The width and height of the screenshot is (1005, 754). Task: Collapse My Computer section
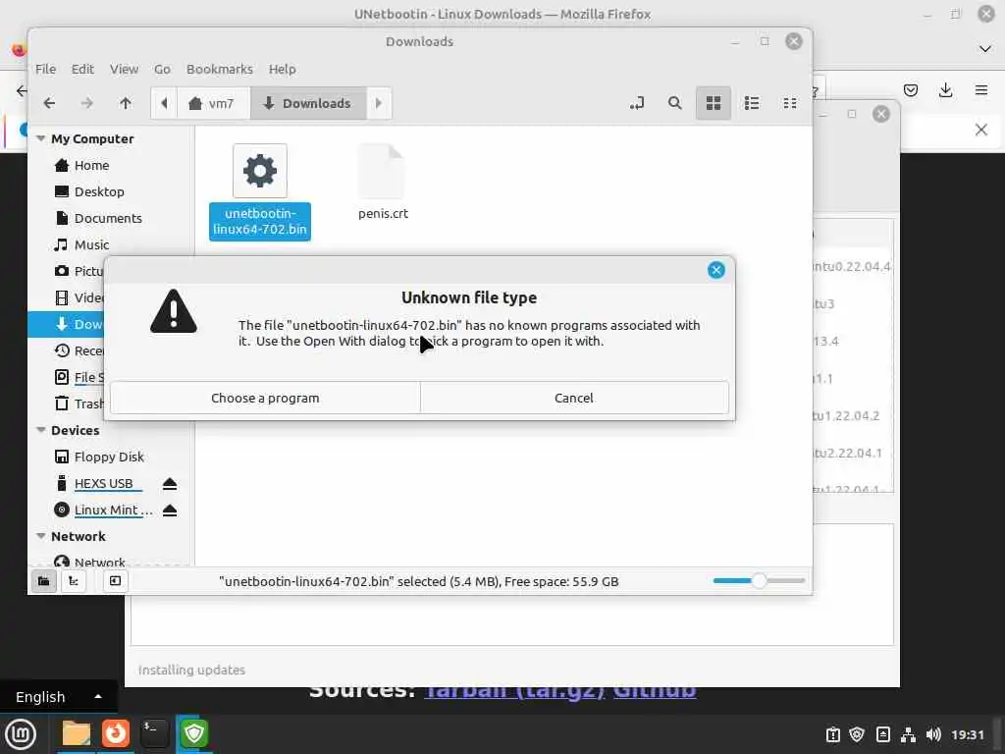click(x=40, y=138)
